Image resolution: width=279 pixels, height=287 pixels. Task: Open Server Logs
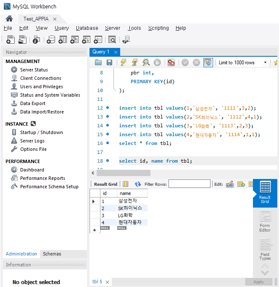(32, 141)
